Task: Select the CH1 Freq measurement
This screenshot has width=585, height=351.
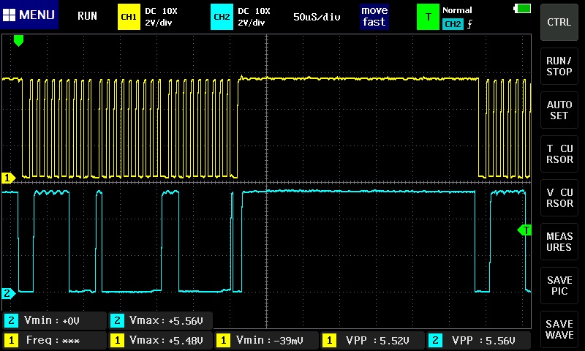Action: (x=54, y=340)
